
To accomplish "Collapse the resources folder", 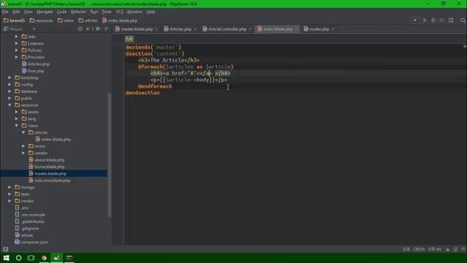I will [9, 105].
